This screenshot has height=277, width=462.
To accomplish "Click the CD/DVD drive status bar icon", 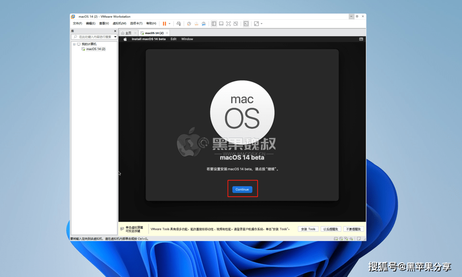I will pos(341,239).
